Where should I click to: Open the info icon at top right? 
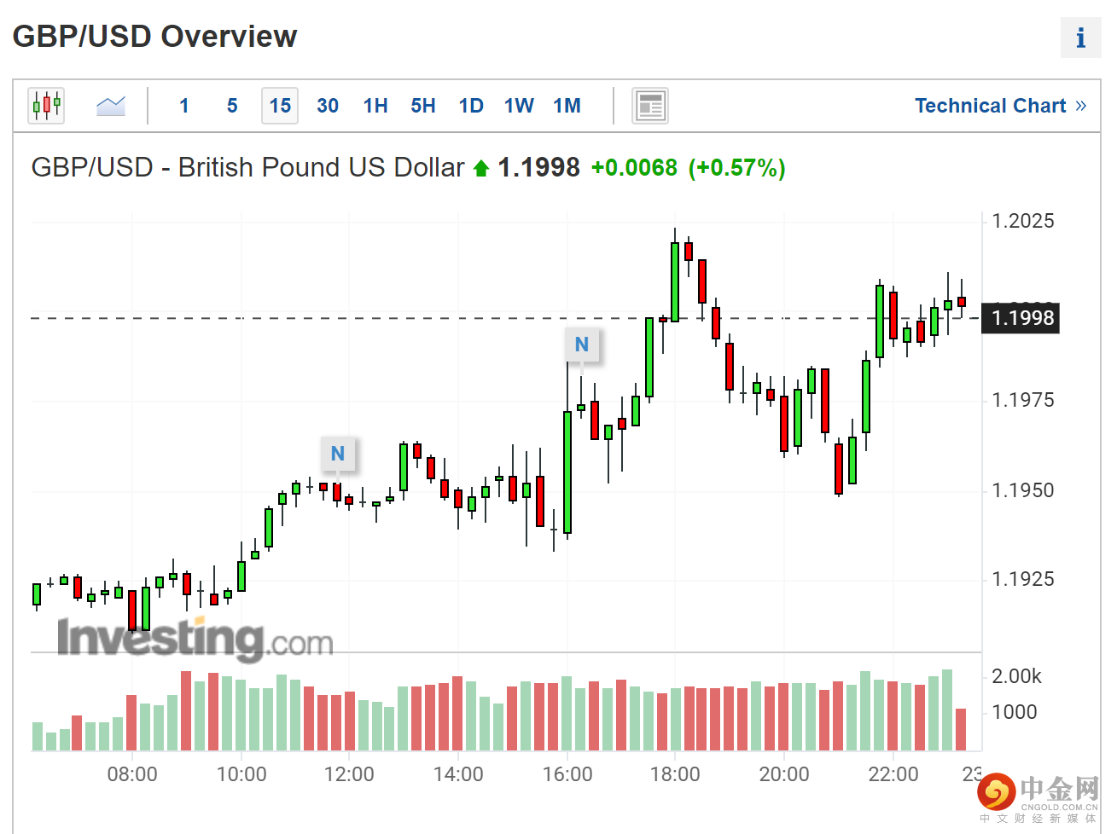(1080, 38)
